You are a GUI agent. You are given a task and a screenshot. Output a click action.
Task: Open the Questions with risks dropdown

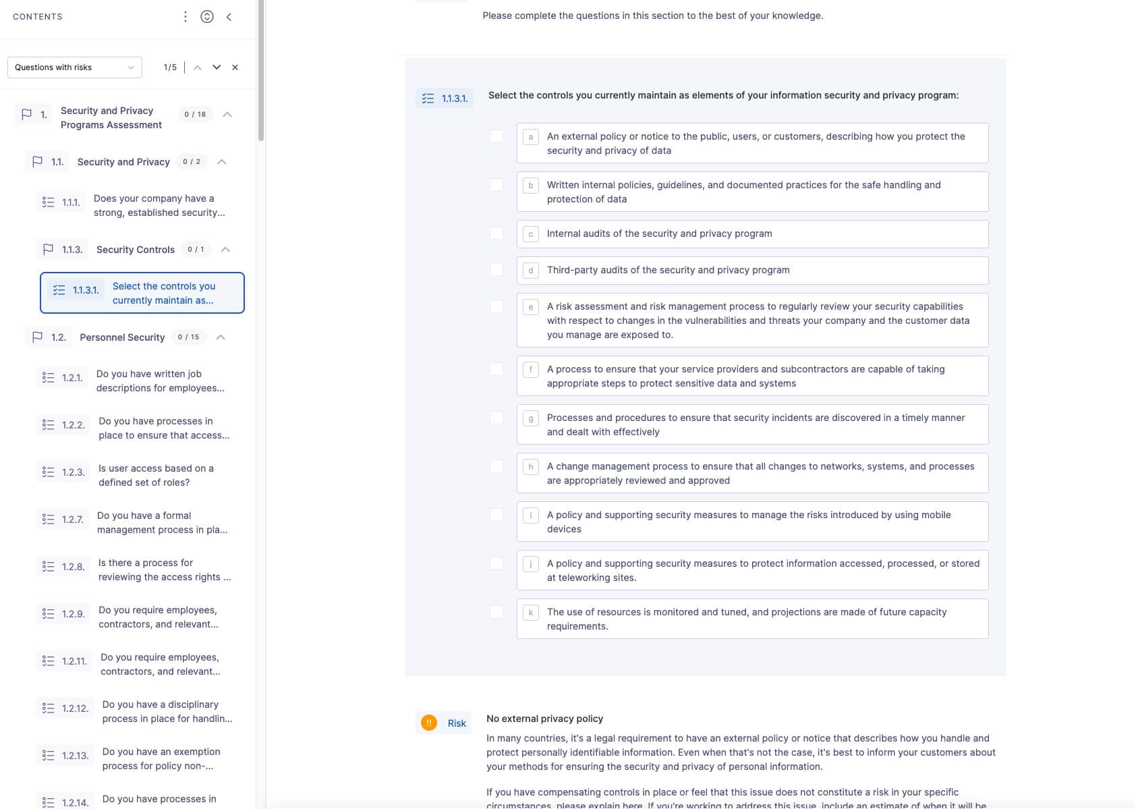tap(75, 67)
